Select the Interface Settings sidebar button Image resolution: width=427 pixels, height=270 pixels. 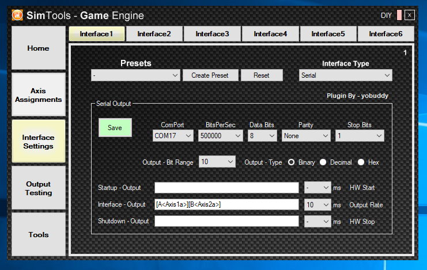[x=39, y=142]
